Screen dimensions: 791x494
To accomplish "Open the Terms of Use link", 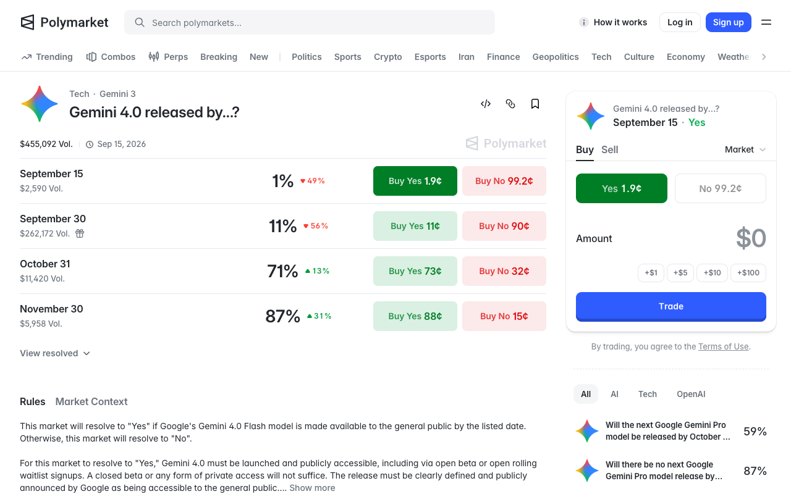I will coord(724,347).
